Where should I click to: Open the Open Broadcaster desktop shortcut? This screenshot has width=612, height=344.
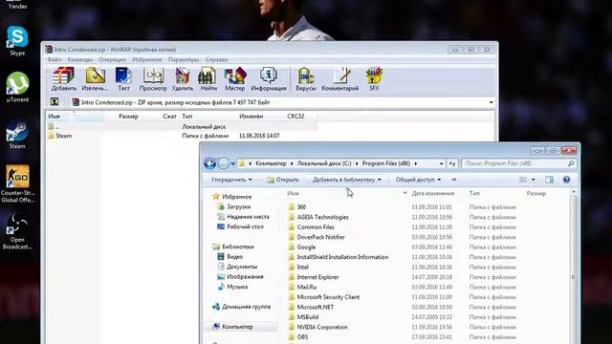(x=17, y=231)
